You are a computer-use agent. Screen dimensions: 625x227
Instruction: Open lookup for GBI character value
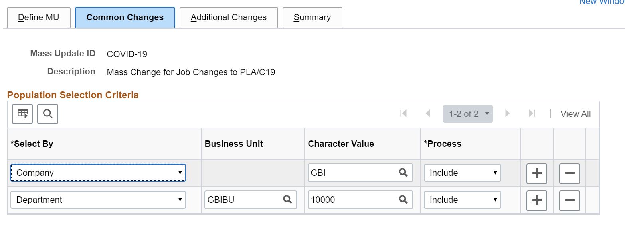tap(403, 173)
